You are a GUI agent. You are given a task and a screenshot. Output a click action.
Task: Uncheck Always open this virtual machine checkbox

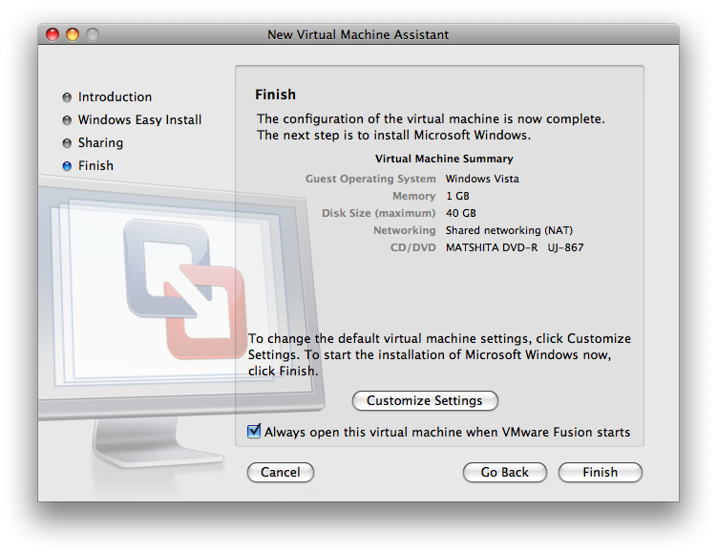[x=254, y=431]
